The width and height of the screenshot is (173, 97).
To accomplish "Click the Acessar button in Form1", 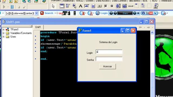I will coord(108,67).
